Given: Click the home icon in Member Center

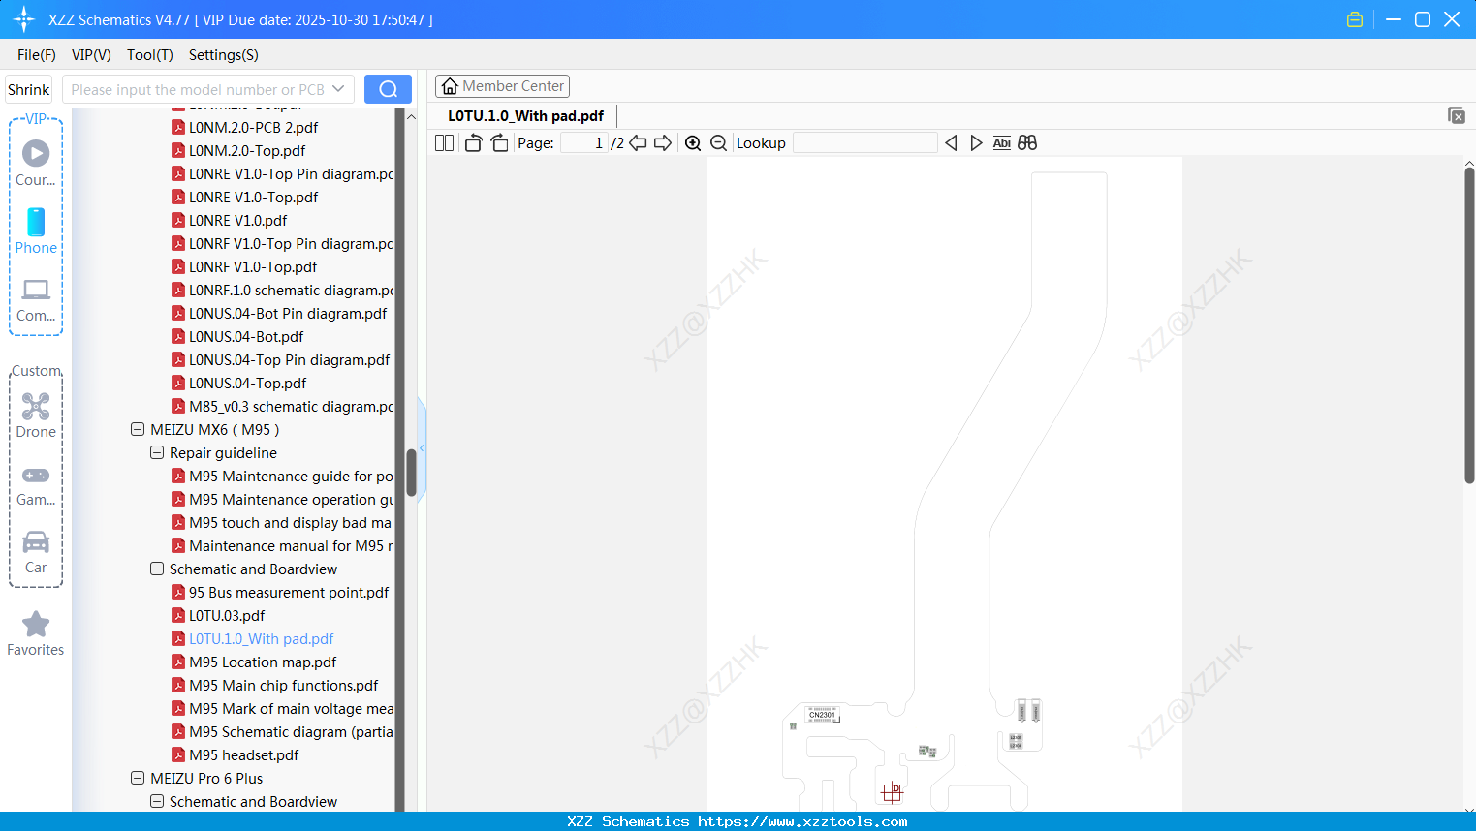Looking at the screenshot, I should pos(450,86).
